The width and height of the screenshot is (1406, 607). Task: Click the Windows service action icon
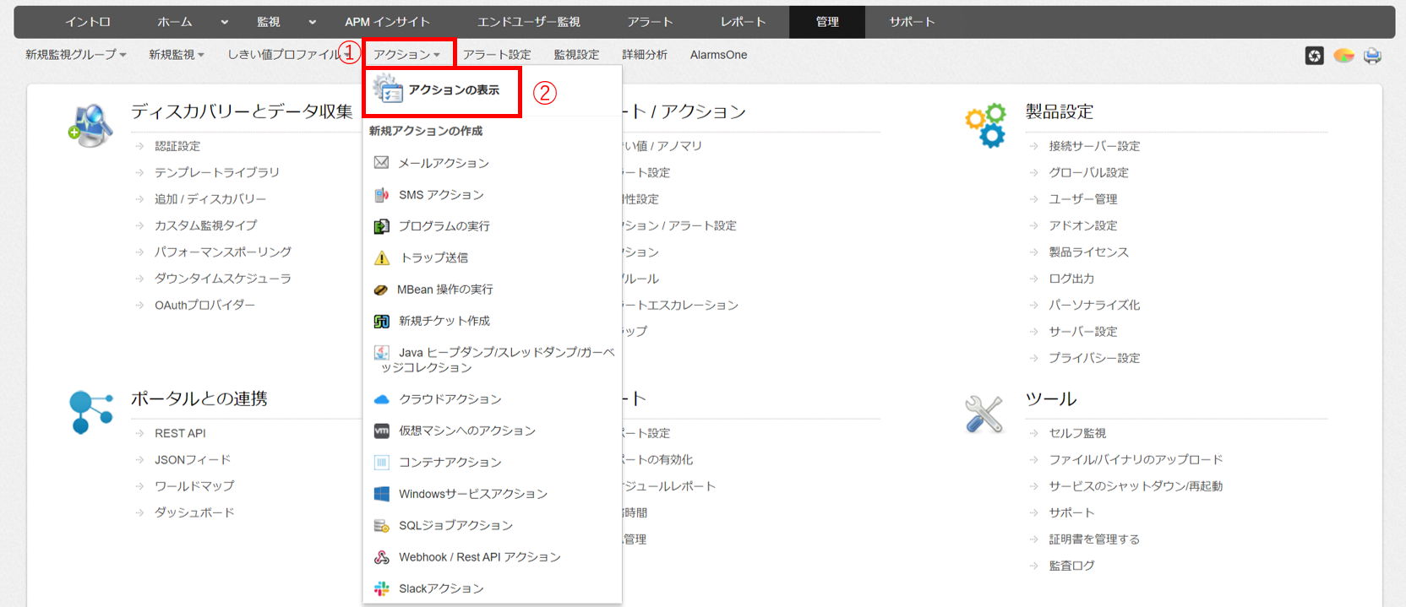pyautogui.click(x=381, y=494)
